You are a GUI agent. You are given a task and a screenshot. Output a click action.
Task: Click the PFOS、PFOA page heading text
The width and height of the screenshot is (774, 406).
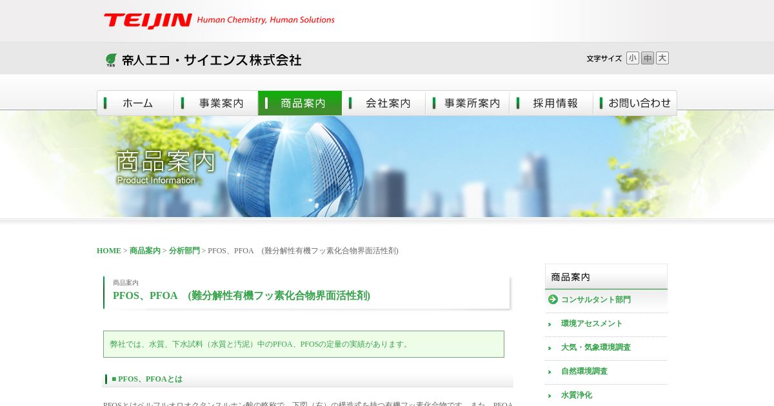point(241,296)
